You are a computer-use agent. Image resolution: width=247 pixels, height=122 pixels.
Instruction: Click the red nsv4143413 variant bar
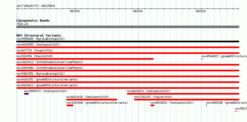128,88
